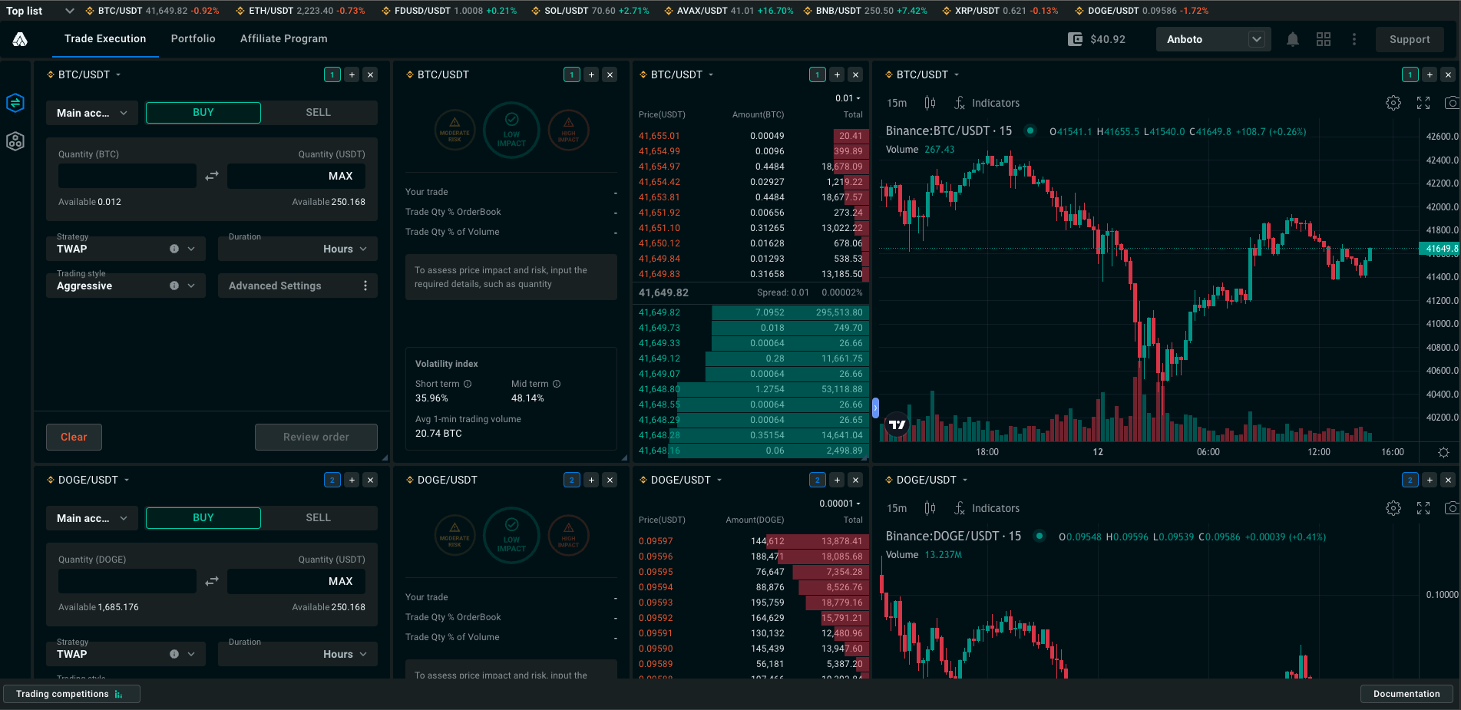Viewport: 1461px width, 710px height.
Task: Click the TWAP strategy info icon
Action: point(174,249)
